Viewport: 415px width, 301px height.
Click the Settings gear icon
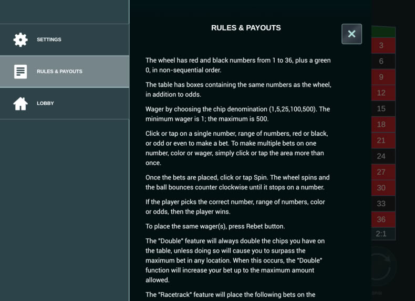20,40
